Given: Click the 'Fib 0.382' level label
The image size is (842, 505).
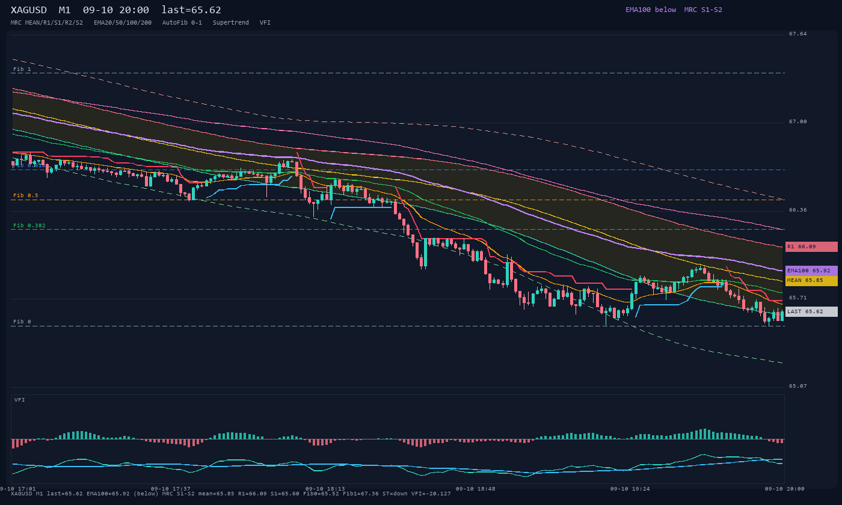Looking at the screenshot, I should (29, 225).
